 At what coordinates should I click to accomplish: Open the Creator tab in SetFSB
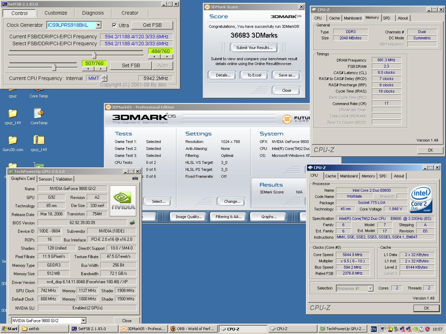[130, 13]
